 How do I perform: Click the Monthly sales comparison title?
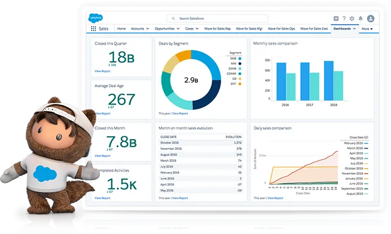coord(275,44)
